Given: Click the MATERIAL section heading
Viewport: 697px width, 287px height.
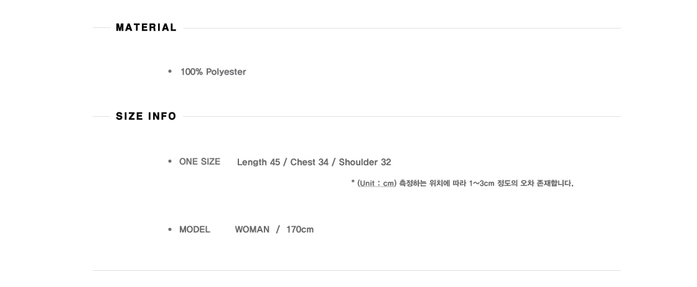Looking at the screenshot, I should pos(146,27).
